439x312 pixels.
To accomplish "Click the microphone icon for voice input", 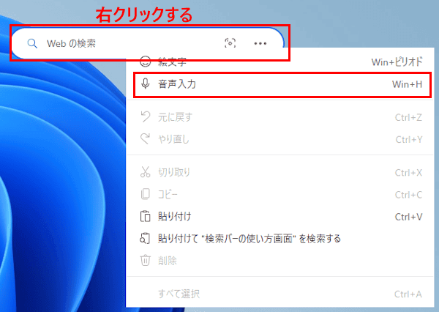I will pyautogui.click(x=146, y=83).
